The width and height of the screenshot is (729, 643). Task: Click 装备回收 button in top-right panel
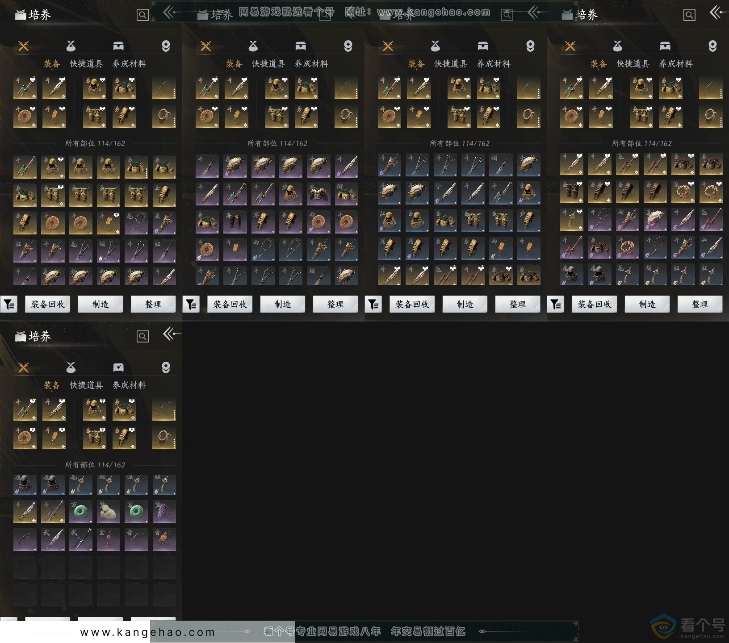[595, 305]
